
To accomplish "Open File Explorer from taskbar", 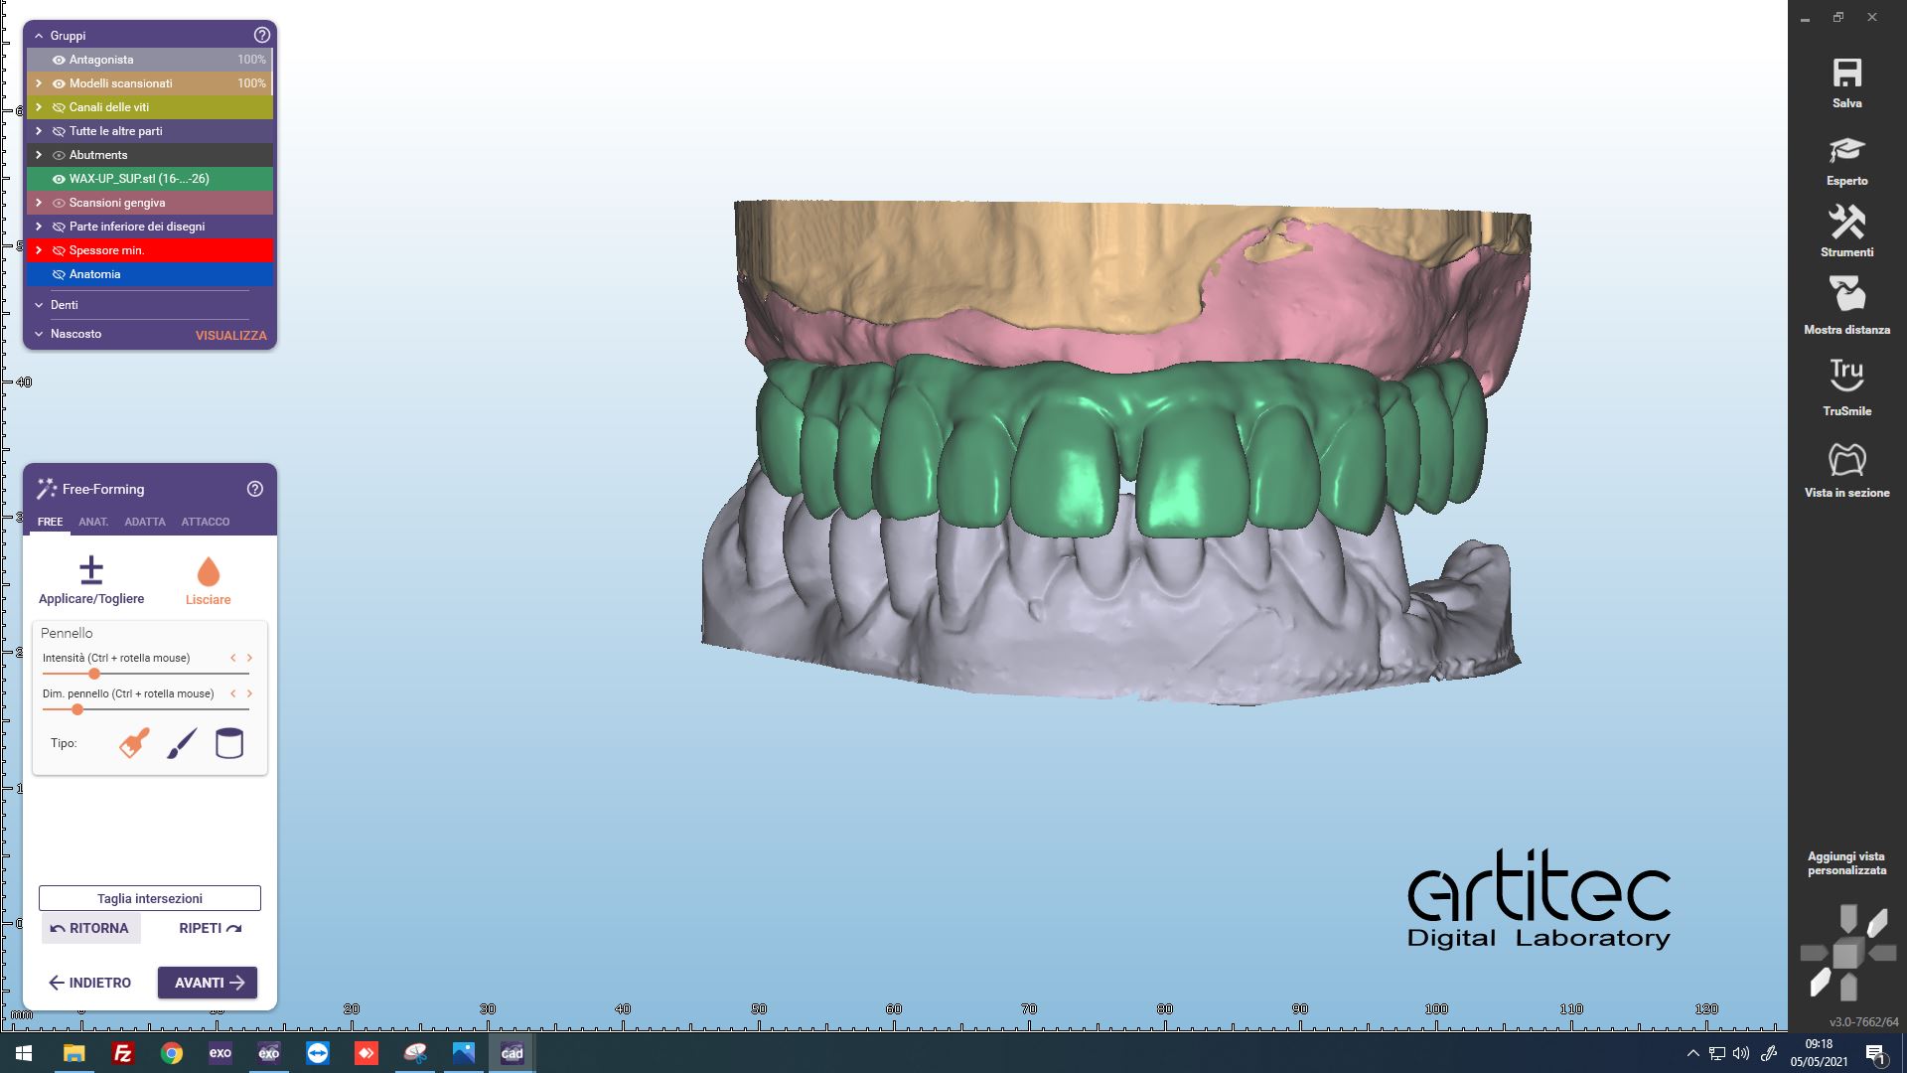I will (73, 1053).
